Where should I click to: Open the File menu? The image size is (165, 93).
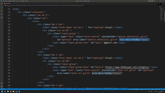tap(4, 1)
